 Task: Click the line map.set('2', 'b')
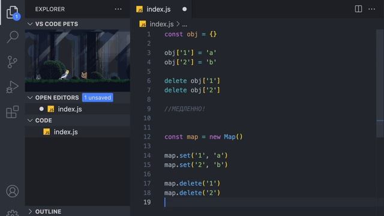pos(196,165)
